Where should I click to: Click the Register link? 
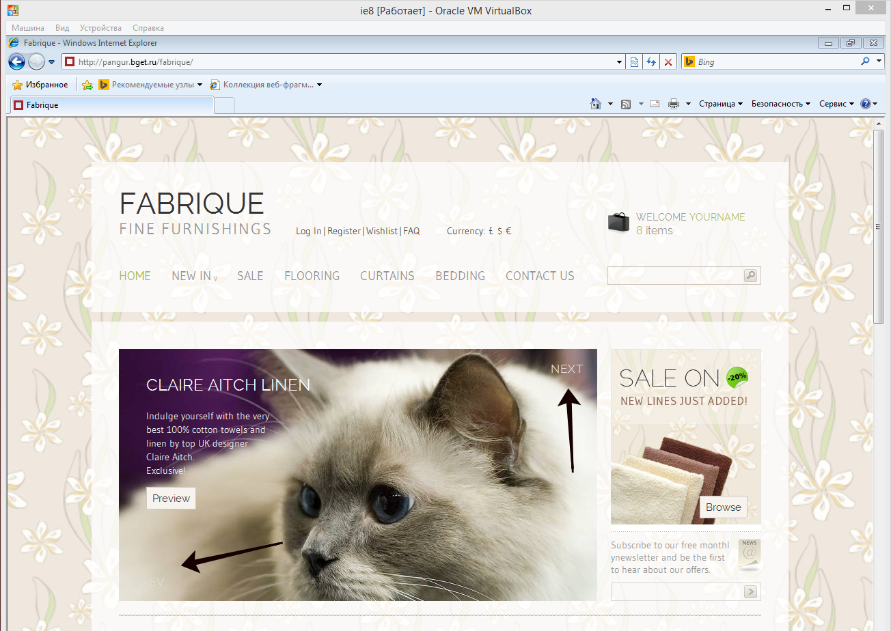click(x=344, y=232)
